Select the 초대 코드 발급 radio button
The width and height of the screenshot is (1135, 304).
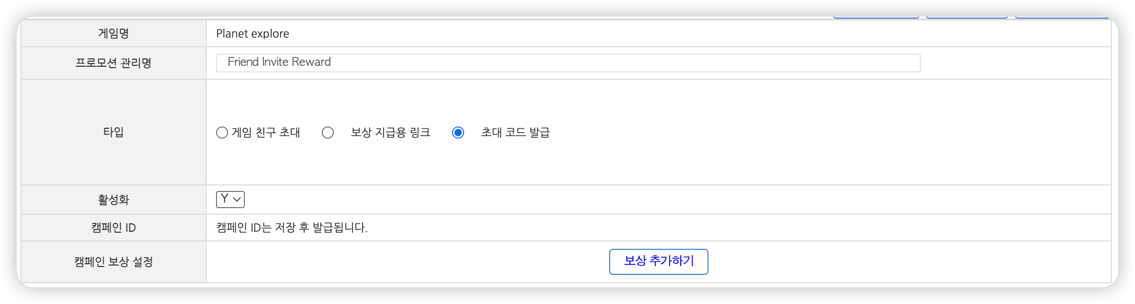point(458,133)
